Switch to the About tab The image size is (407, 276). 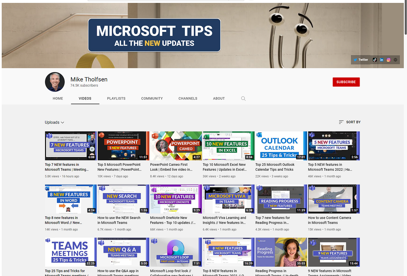click(x=219, y=99)
